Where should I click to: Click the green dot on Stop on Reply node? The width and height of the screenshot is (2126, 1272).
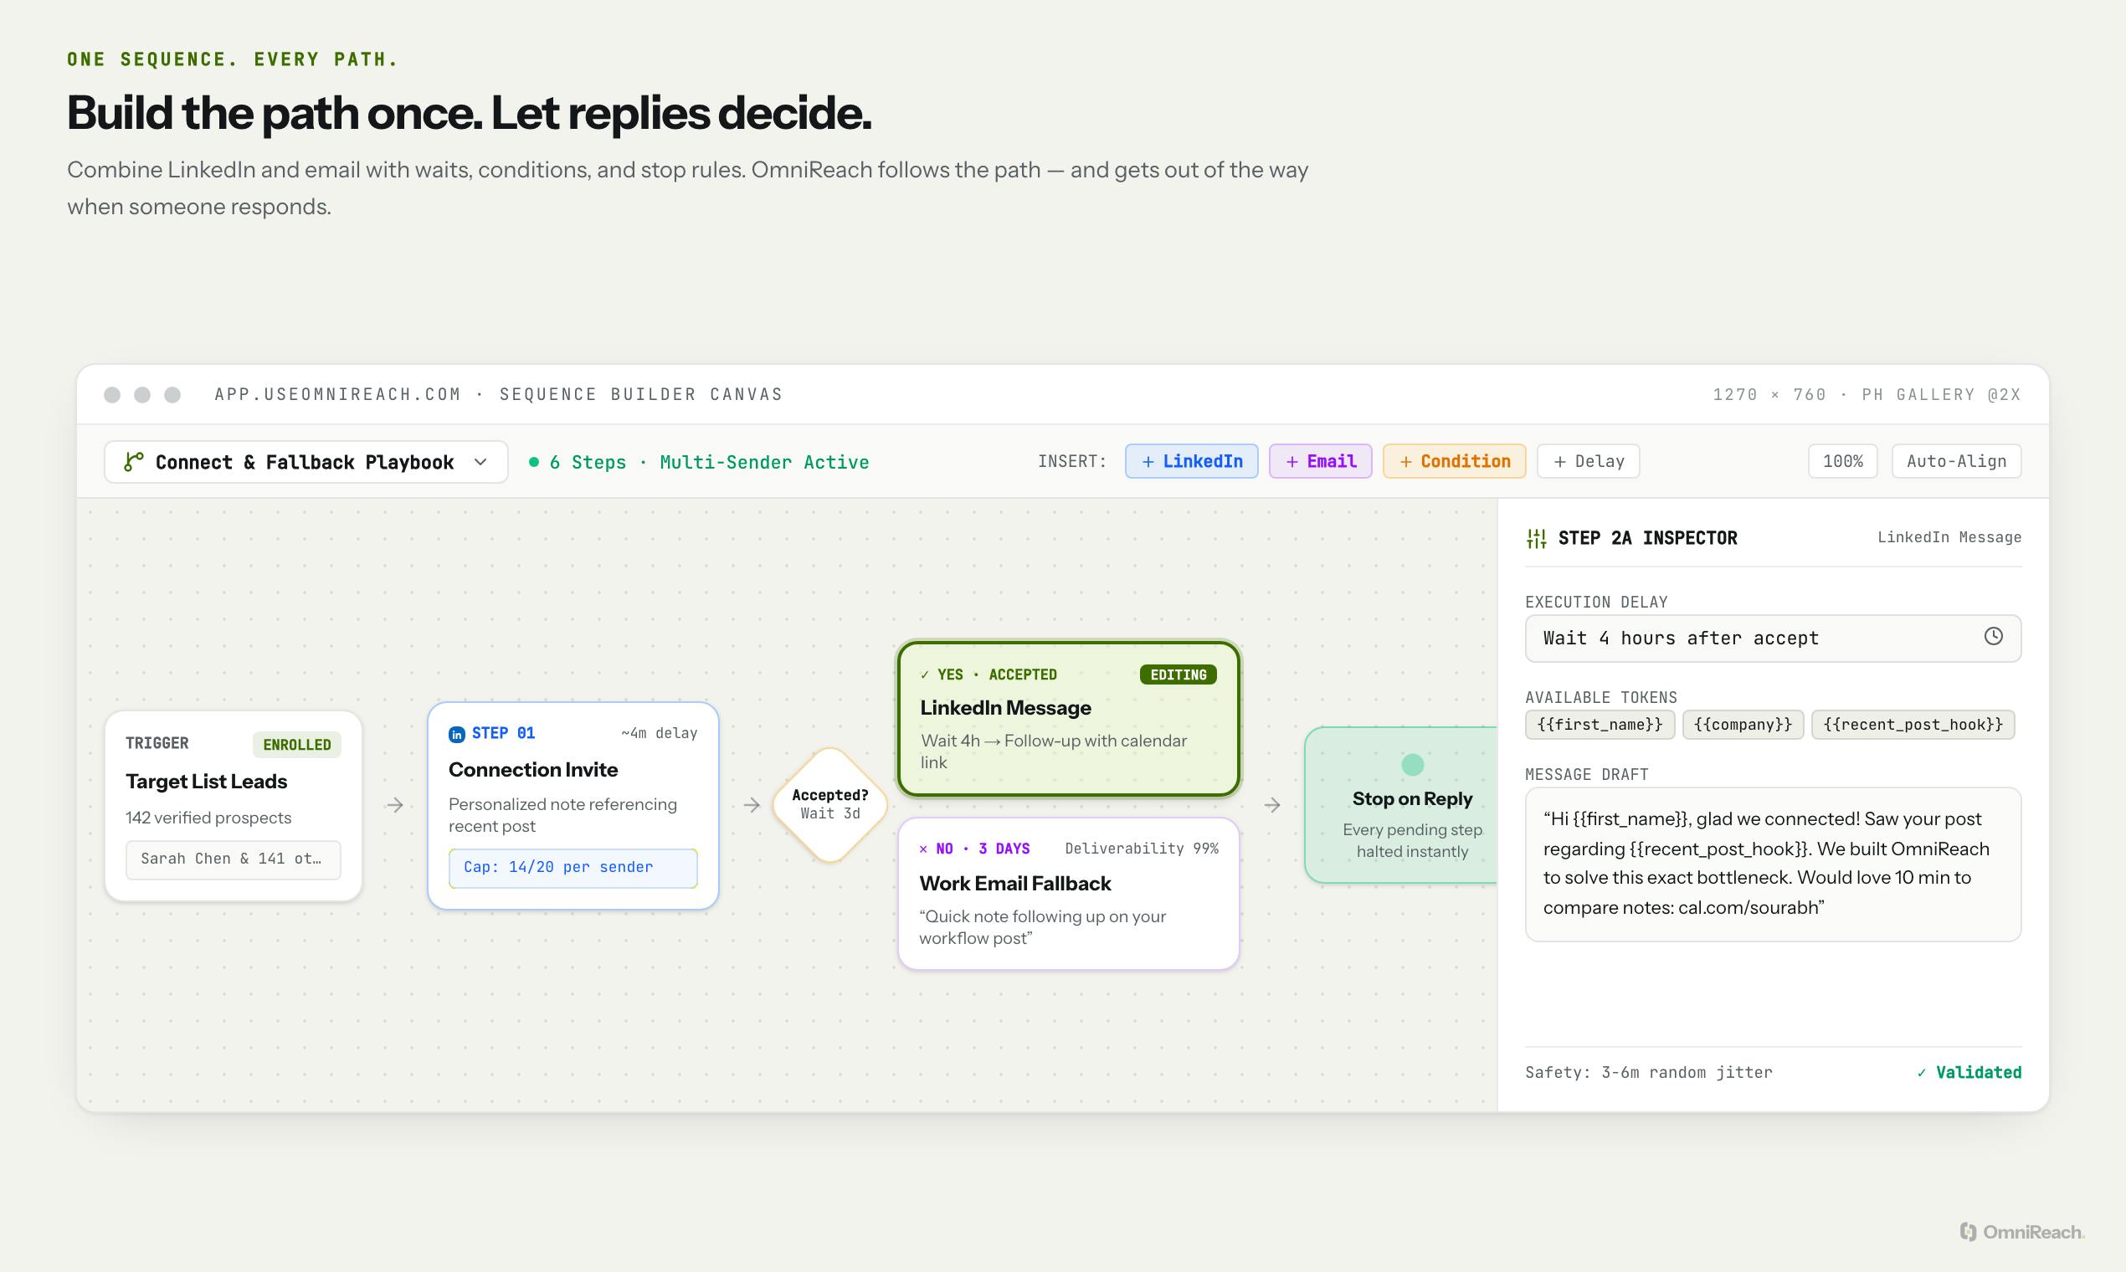(1412, 765)
